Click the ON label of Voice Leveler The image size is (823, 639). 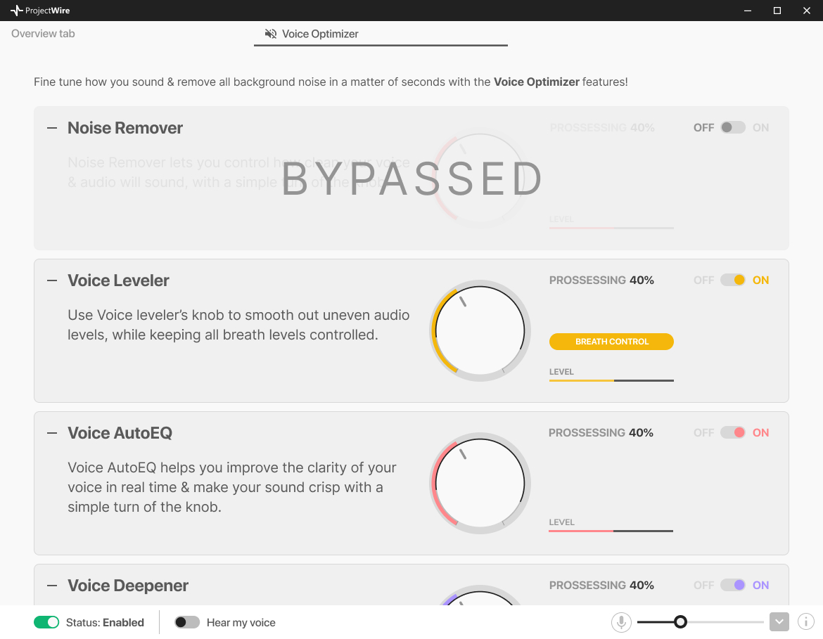pyautogui.click(x=760, y=280)
